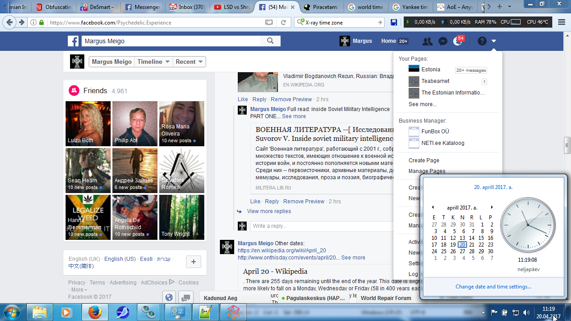Screen dimensions: 571x321
Task: Click the blue floppy disk save icon
Action: click(x=394, y=22)
